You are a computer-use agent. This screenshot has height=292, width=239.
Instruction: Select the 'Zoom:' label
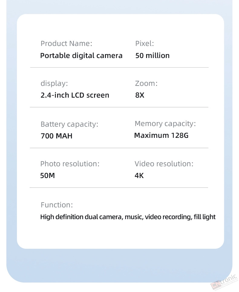[146, 83]
